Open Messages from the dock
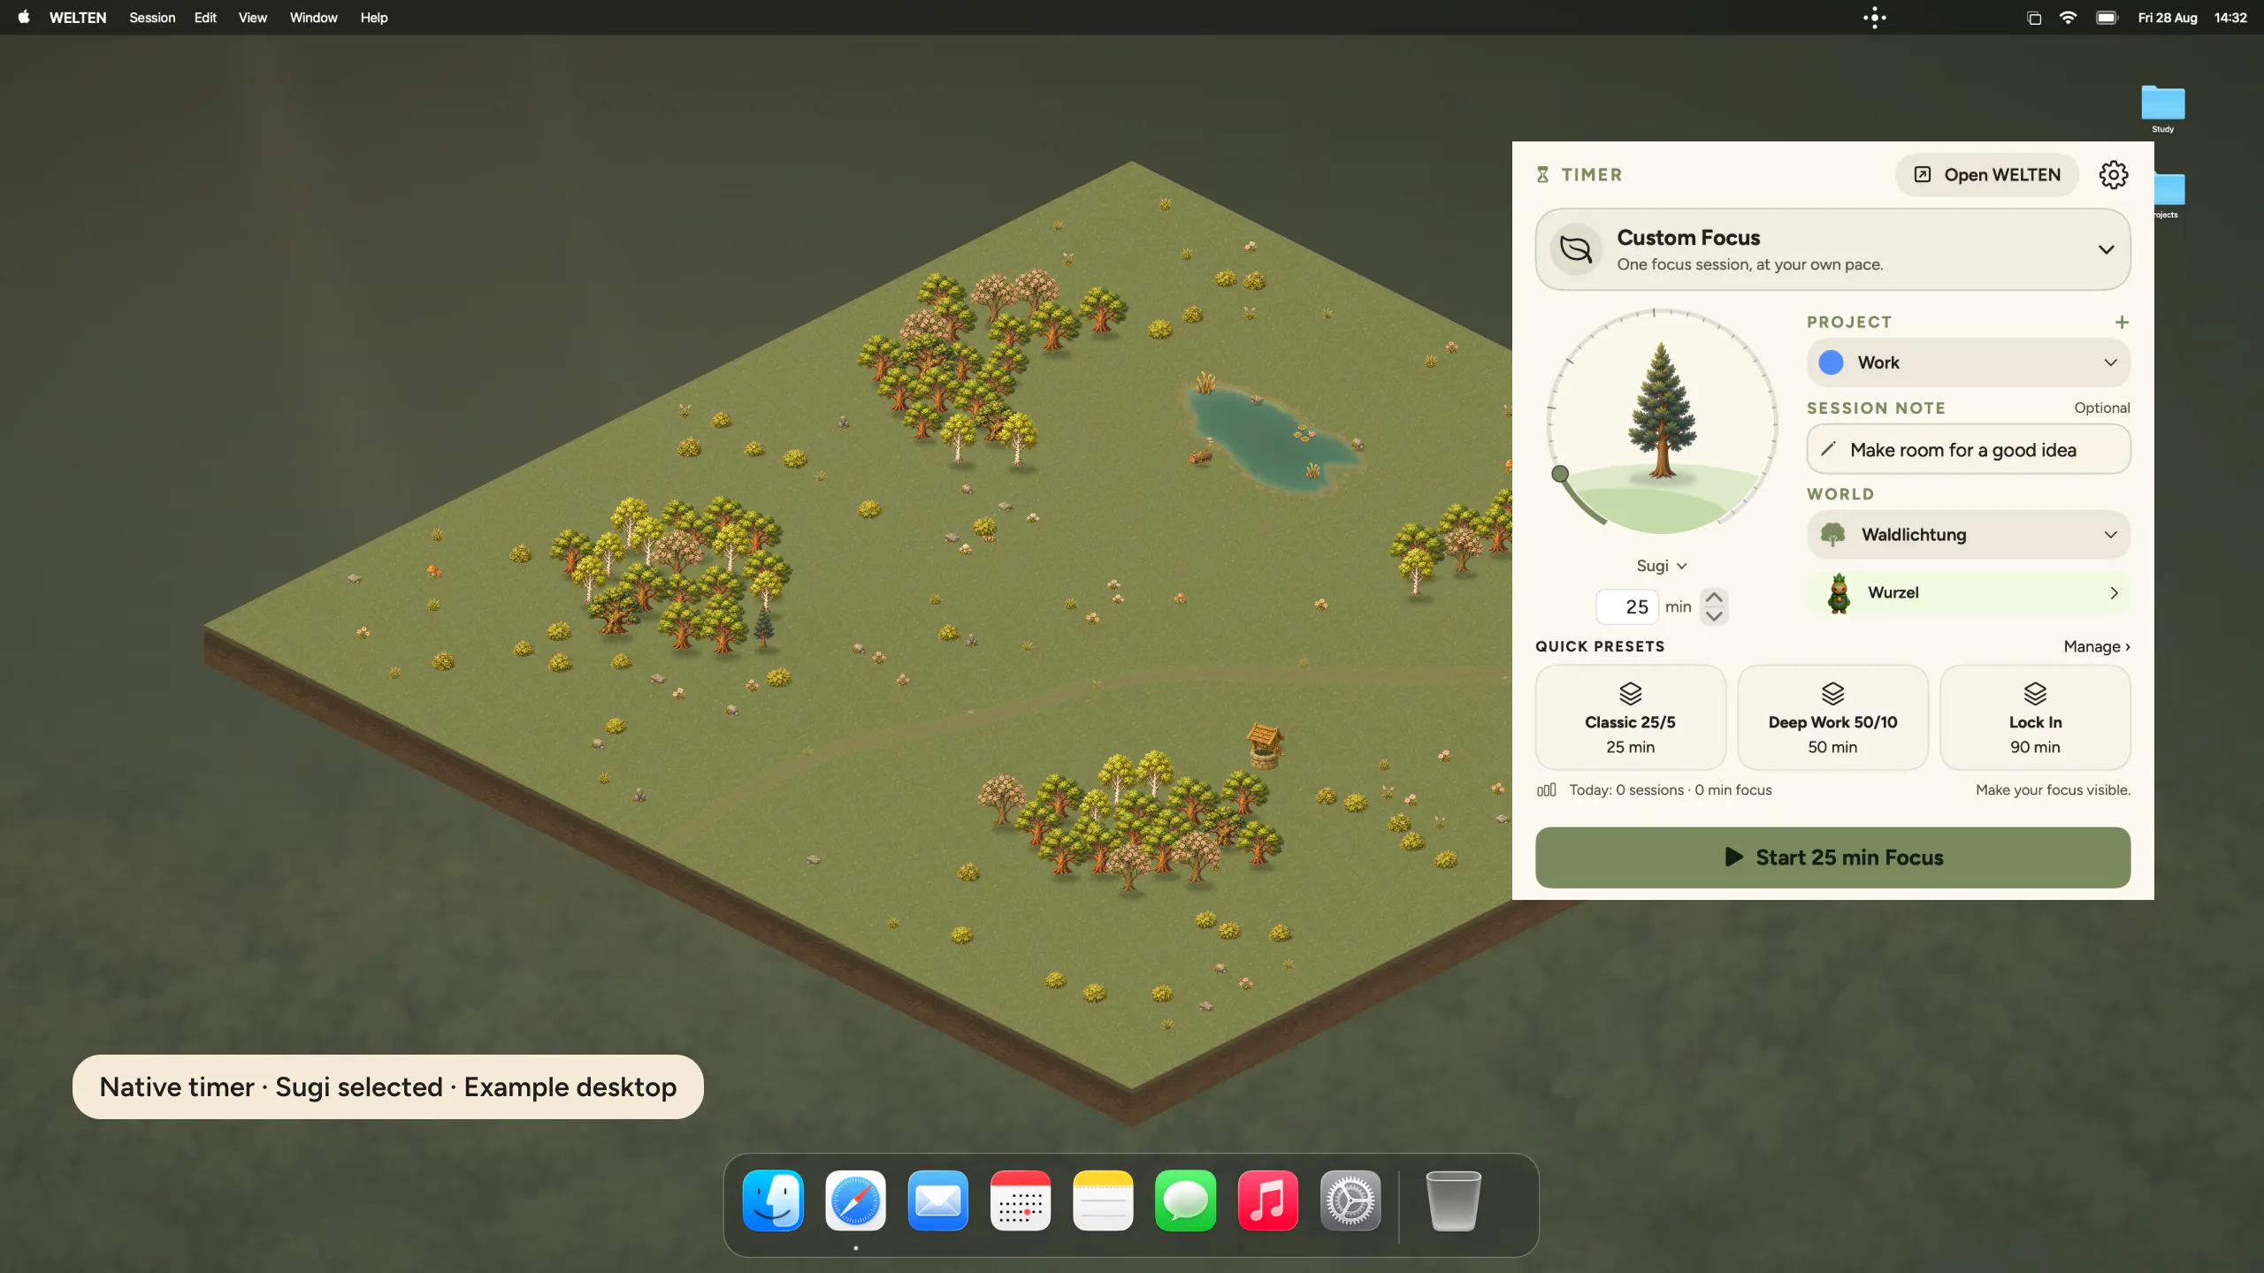Viewport: 2264px width, 1273px height. click(x=1185, y=1201)
